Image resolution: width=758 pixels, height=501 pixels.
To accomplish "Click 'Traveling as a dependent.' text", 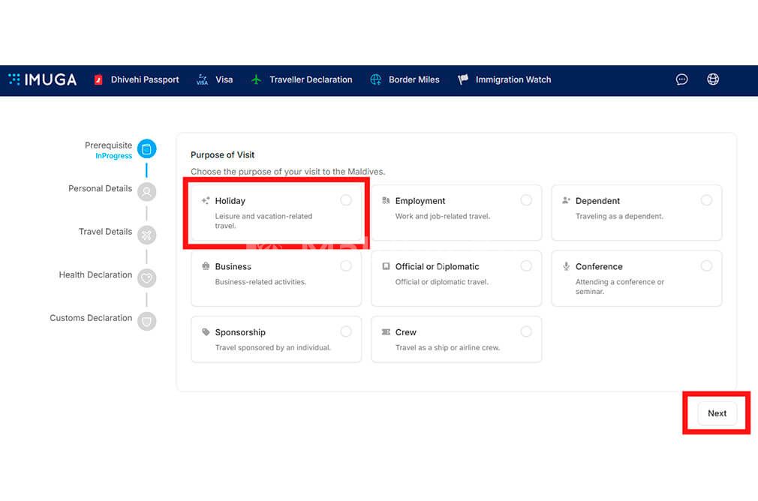I will pos(619,217).
